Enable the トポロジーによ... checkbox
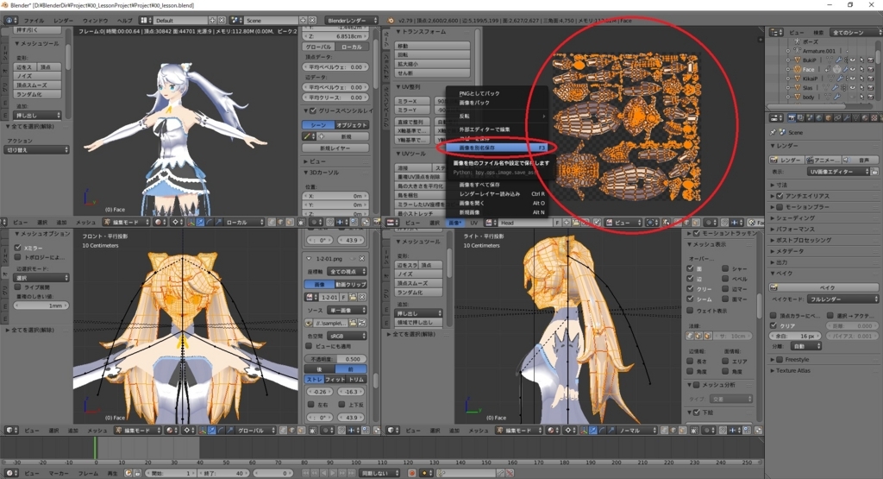 pos(17,257)
